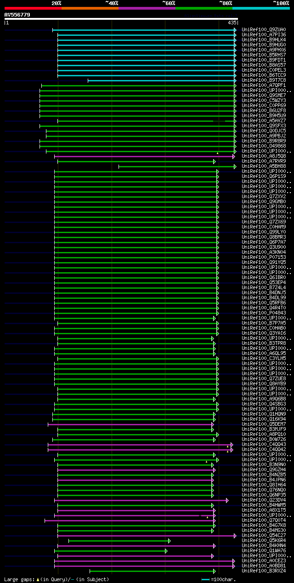Select the UniRef100_C0HAM9 entry
Image resolution: width=294 pixels, height=583 pixels.
(x=264, y=227)
